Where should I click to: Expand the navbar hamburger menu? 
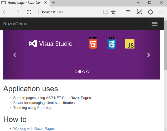tap(154, 24)
